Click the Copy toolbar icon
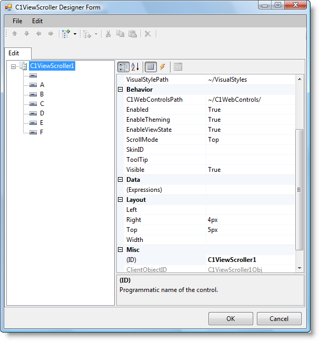The width and height of the screenshot is (319, 341). click(121, 34)
